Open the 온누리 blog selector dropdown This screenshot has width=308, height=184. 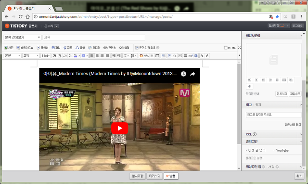57,26
